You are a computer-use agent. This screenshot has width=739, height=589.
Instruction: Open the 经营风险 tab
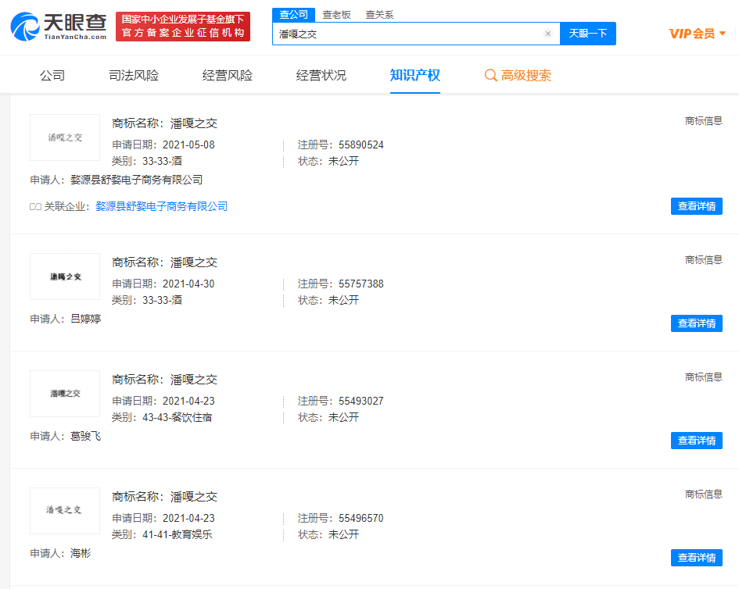[x=228, y=76]
